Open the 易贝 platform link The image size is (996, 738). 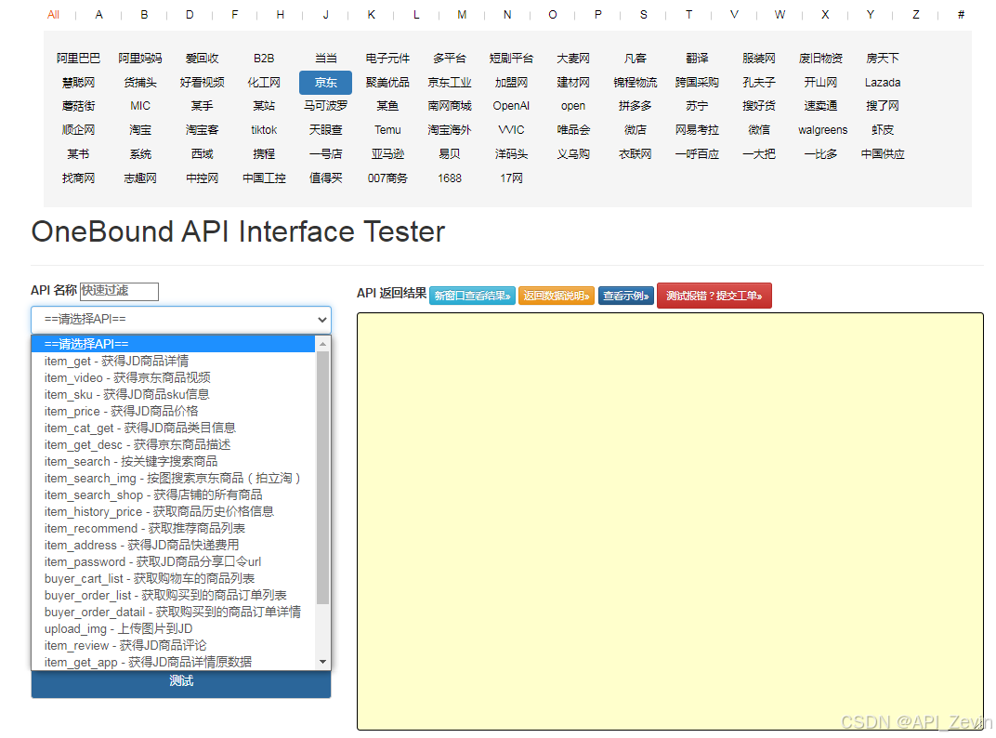coord(449,154)
